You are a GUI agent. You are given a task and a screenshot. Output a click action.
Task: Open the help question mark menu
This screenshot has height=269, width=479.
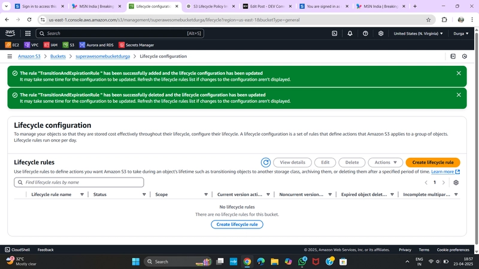(365, 33)
